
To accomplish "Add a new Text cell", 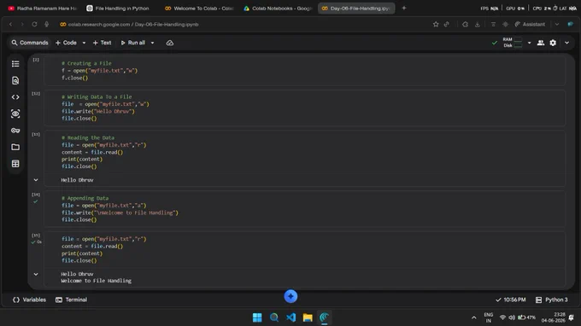I will [102, 43].
